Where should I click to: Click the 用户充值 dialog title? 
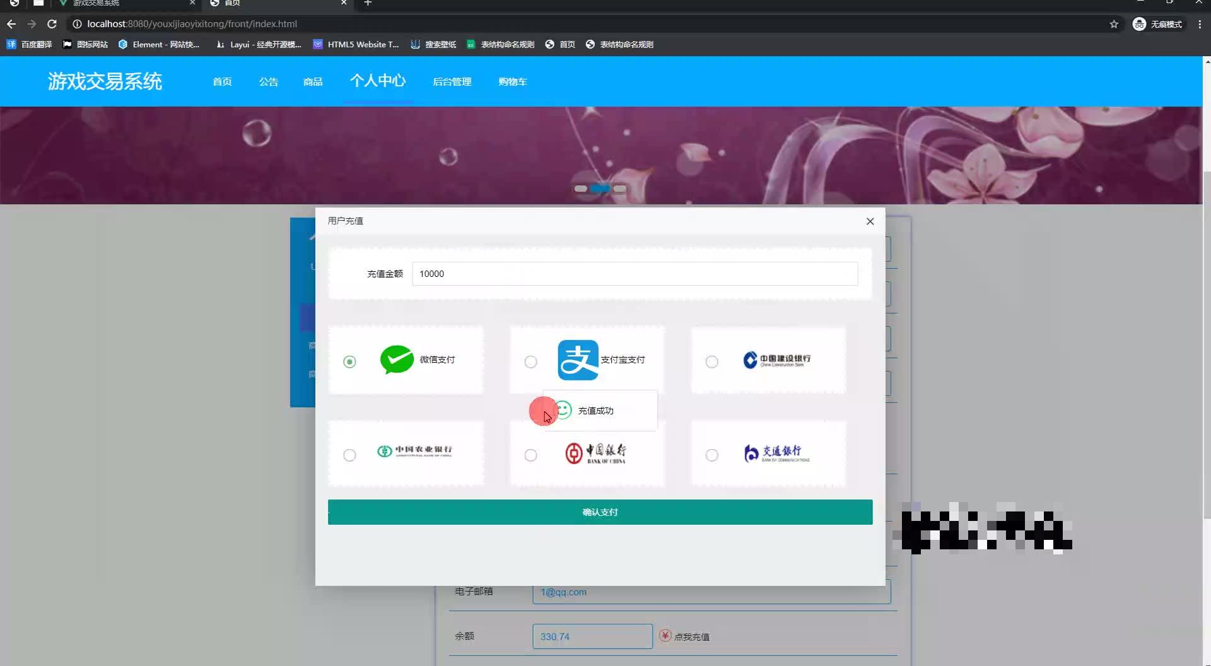[x=345, y=221]
